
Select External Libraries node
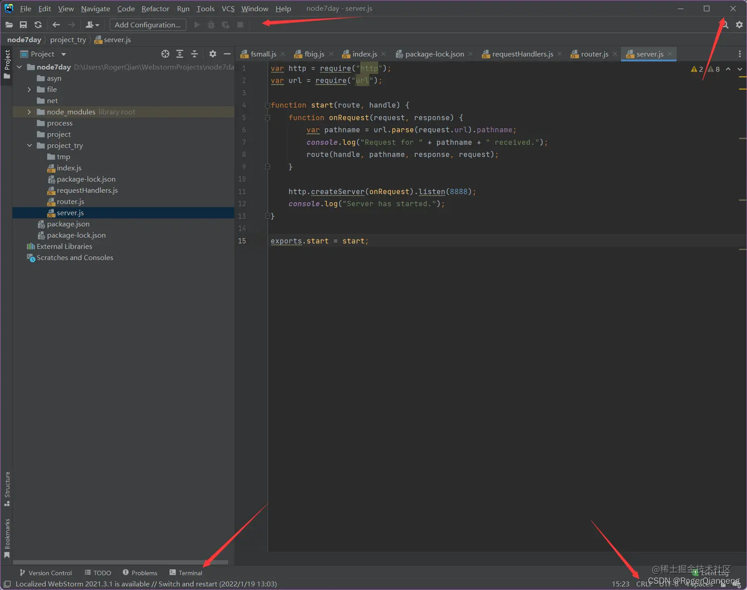pyautogui.click(x=64, y=247)
